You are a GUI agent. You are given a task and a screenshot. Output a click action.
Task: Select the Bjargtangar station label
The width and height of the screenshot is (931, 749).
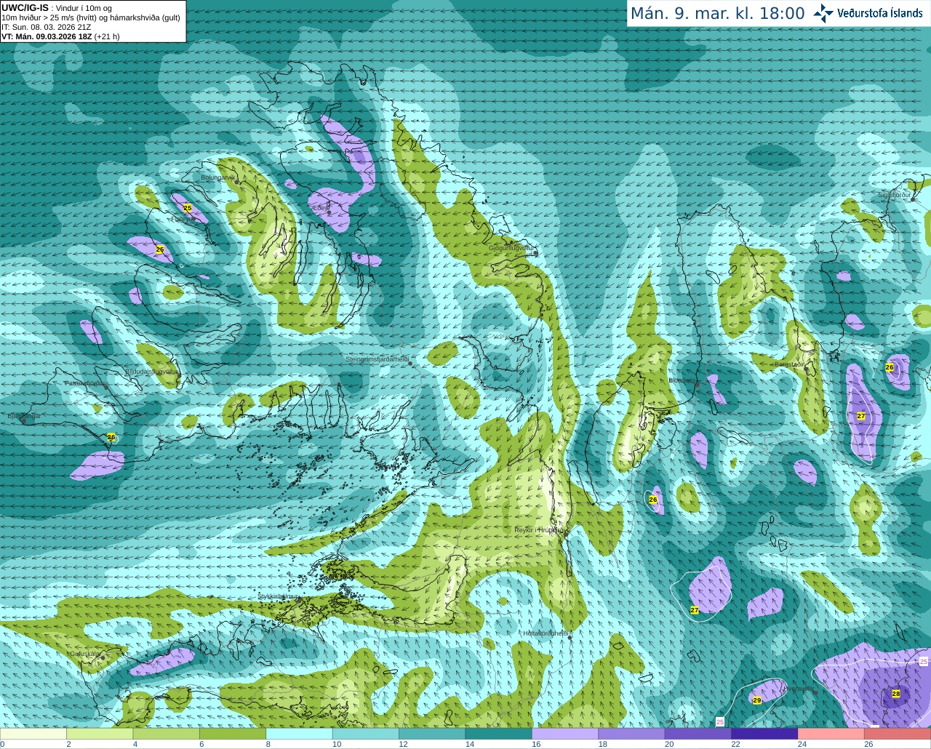click(24, 416)
